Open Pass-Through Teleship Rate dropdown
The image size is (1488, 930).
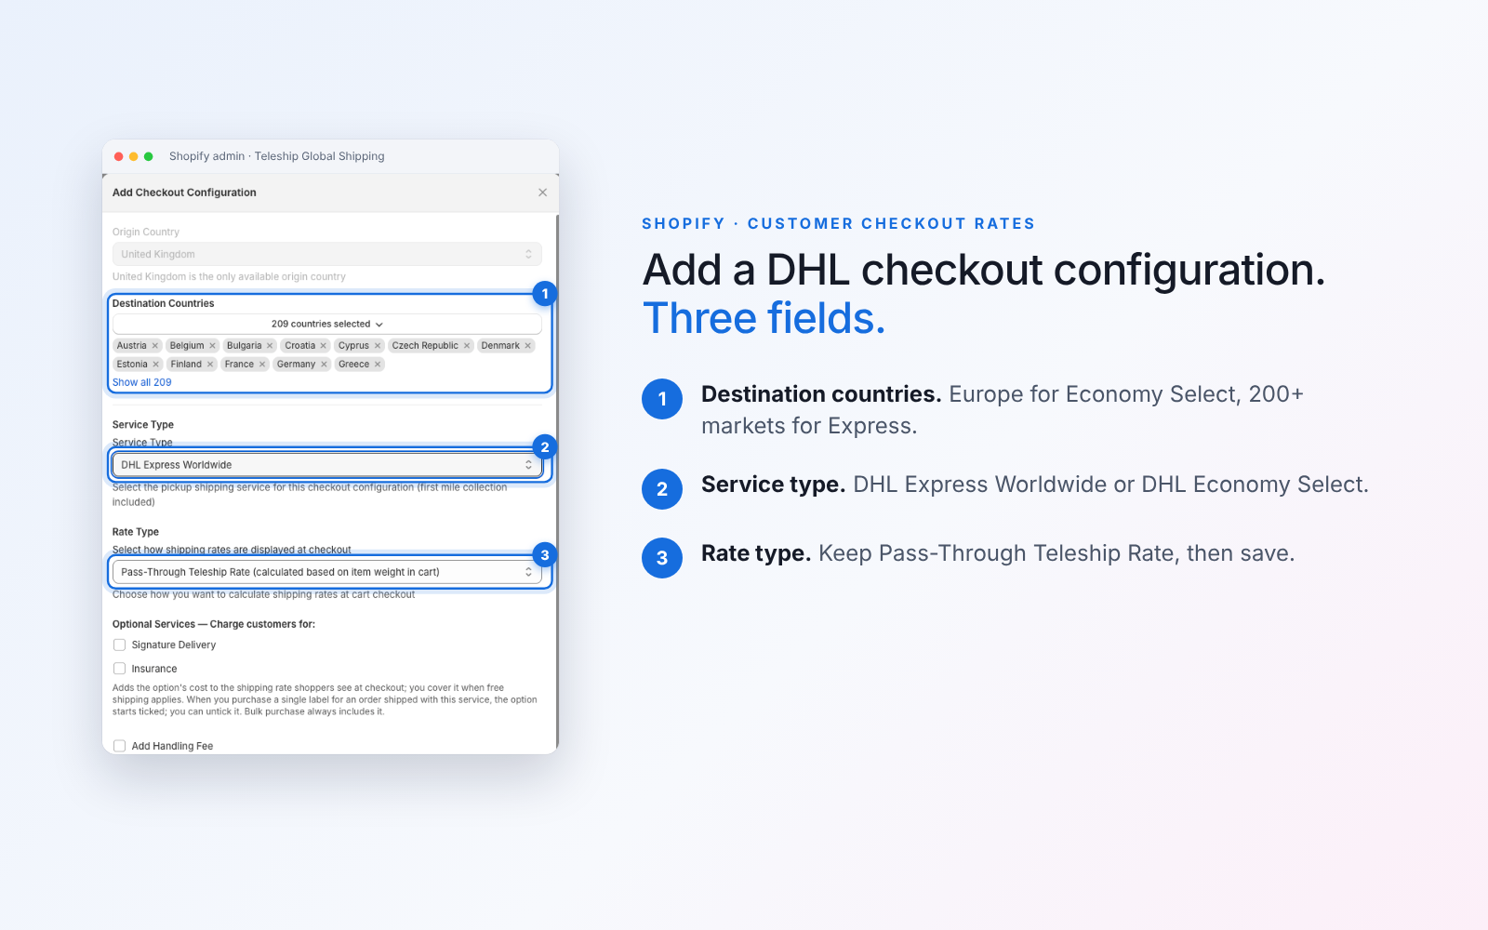click(x=327, y=572)
